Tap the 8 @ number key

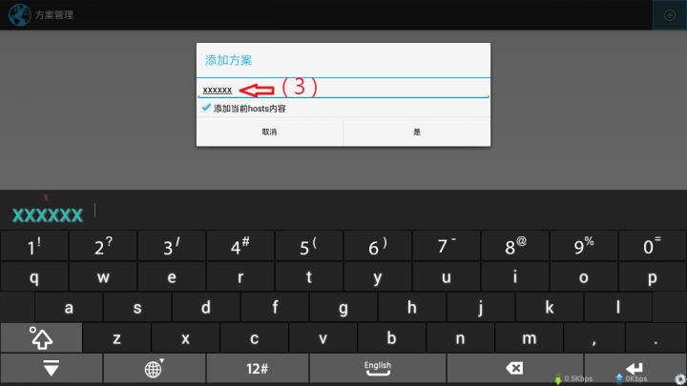click(x=515, y=247)
